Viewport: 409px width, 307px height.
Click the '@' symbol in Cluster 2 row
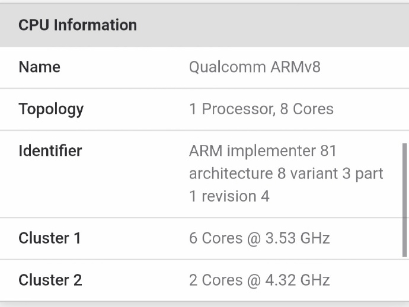coord(254,280)
